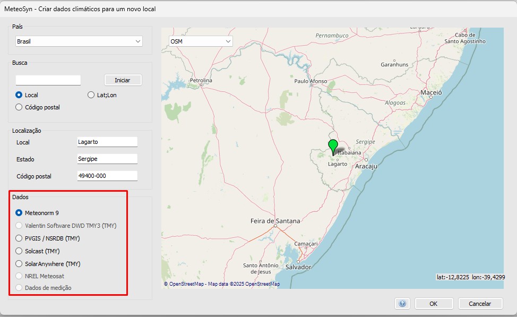Image resolution: width=517 pixels, height=317 pixels.
Task: Edit the Local field containing Lagarto
Action: point(107,142)
